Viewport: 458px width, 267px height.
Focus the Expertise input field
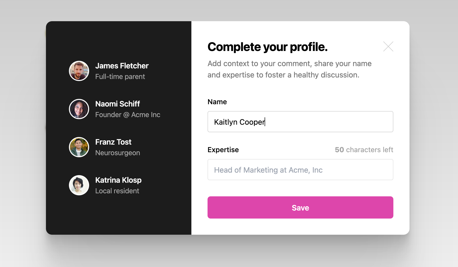pos(300,170)
